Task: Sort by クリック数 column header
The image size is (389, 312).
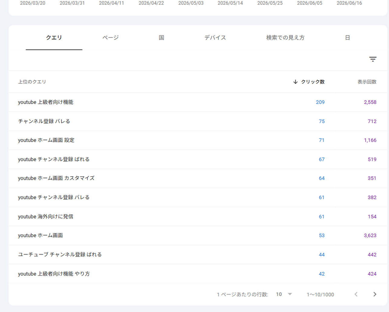Action: point(313,82)
